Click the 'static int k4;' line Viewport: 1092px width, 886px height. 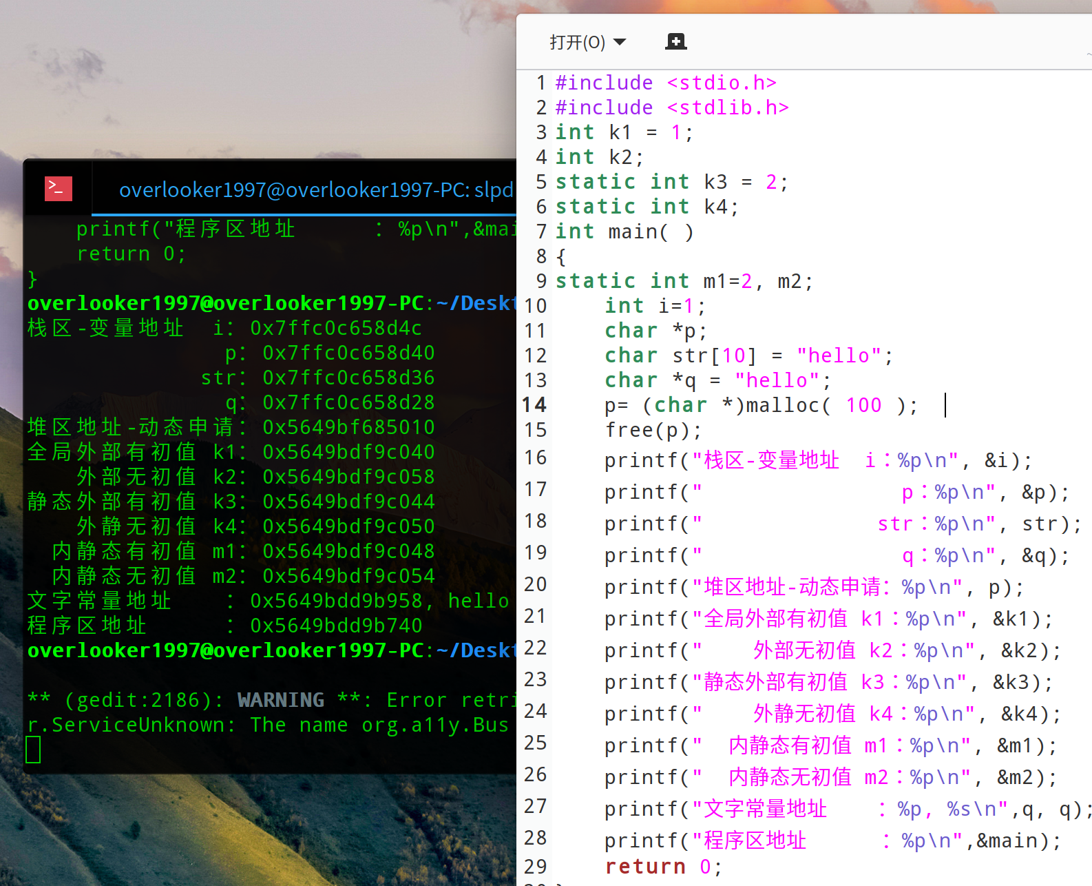click(x=647, y=207)
